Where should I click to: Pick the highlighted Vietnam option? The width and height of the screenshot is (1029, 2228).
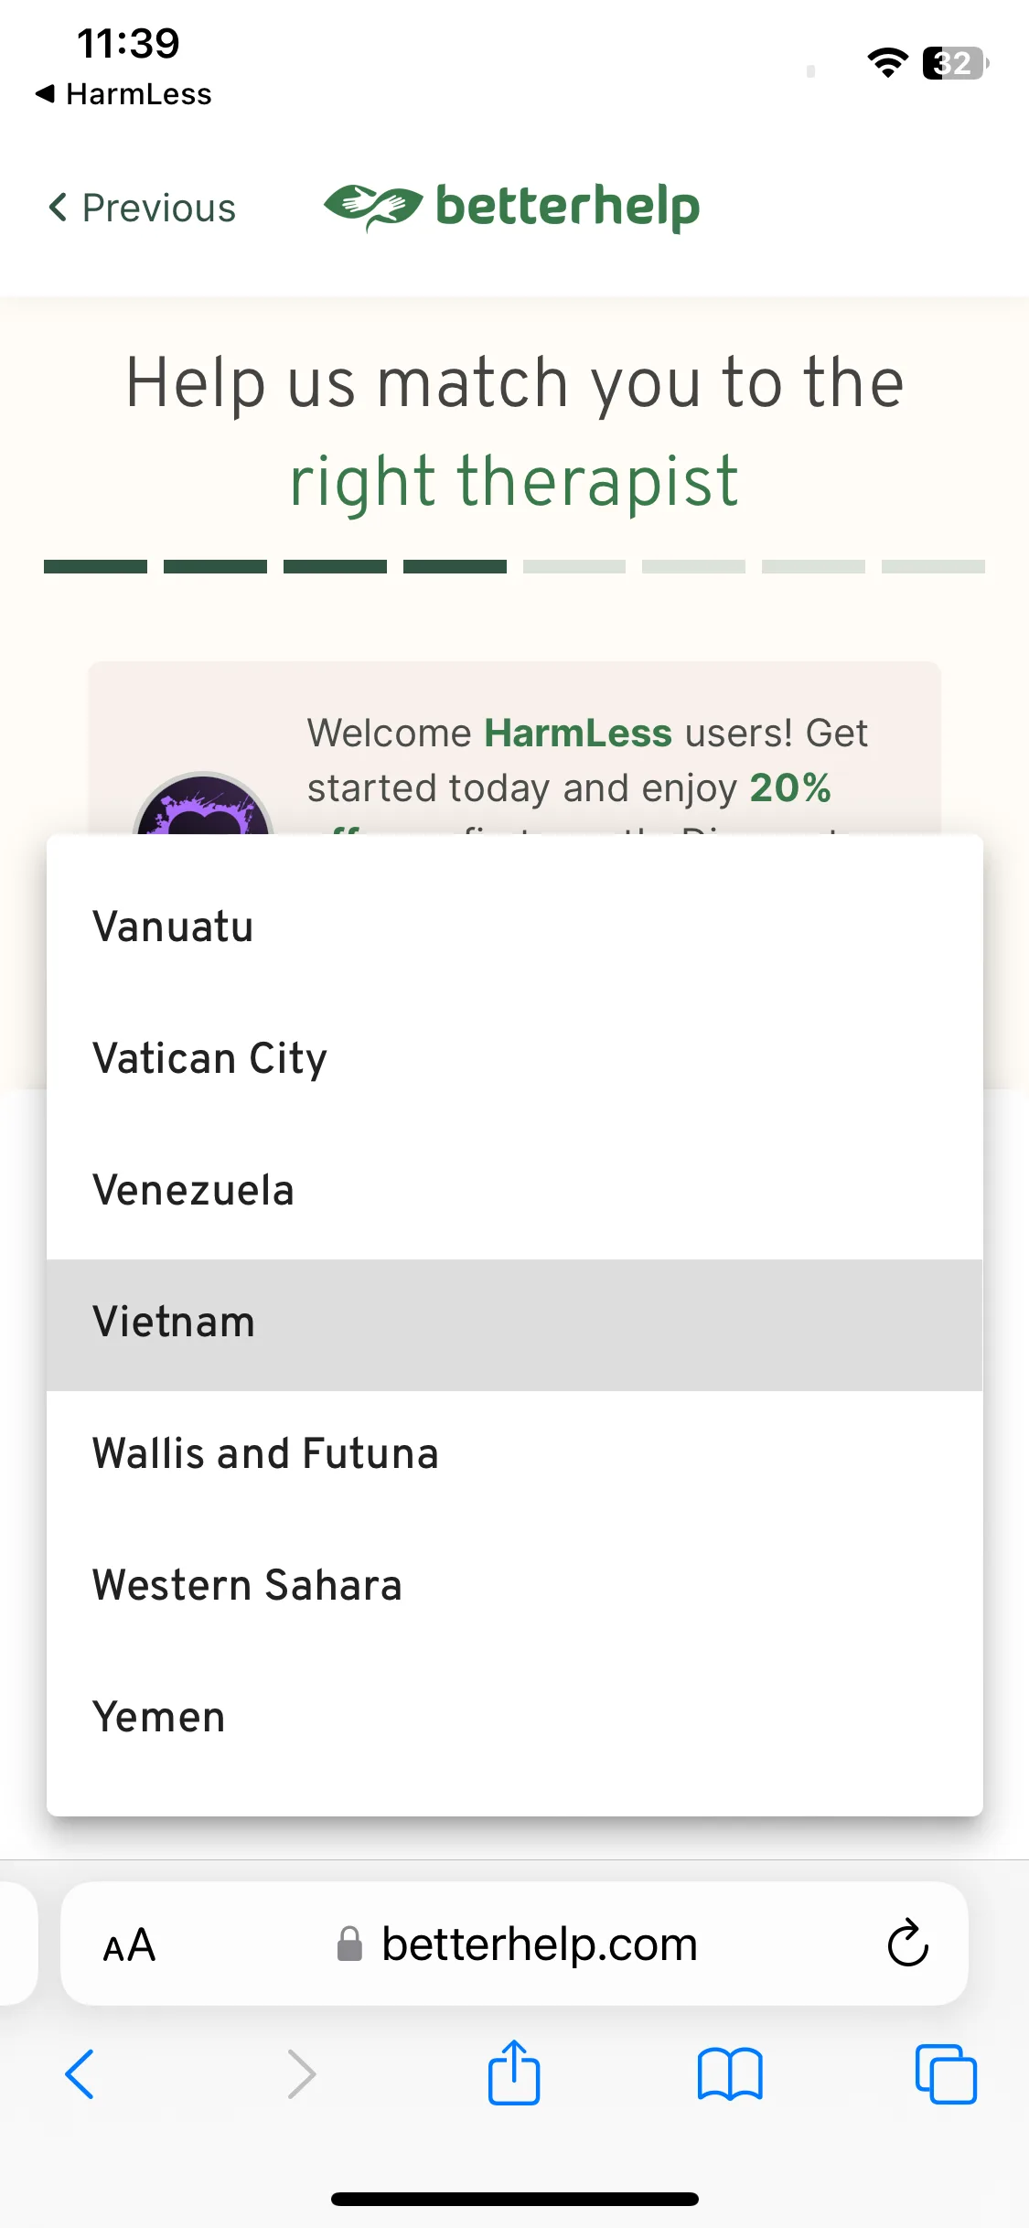tap(515, 1325)
